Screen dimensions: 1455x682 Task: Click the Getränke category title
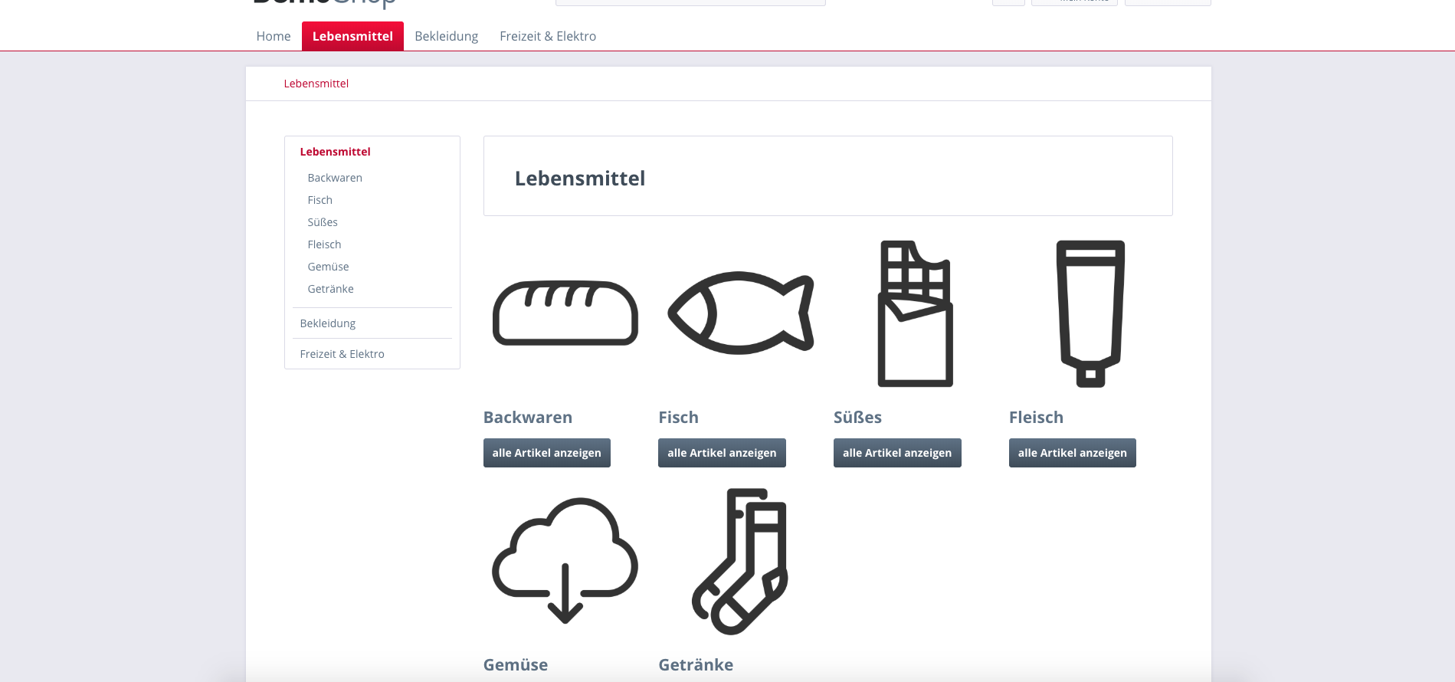[696, 665]
